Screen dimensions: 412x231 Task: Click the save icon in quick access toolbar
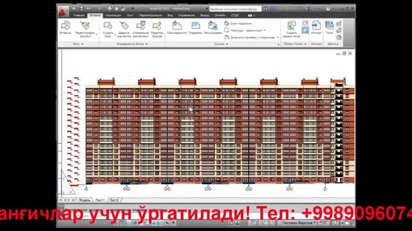tap(82, 8)
